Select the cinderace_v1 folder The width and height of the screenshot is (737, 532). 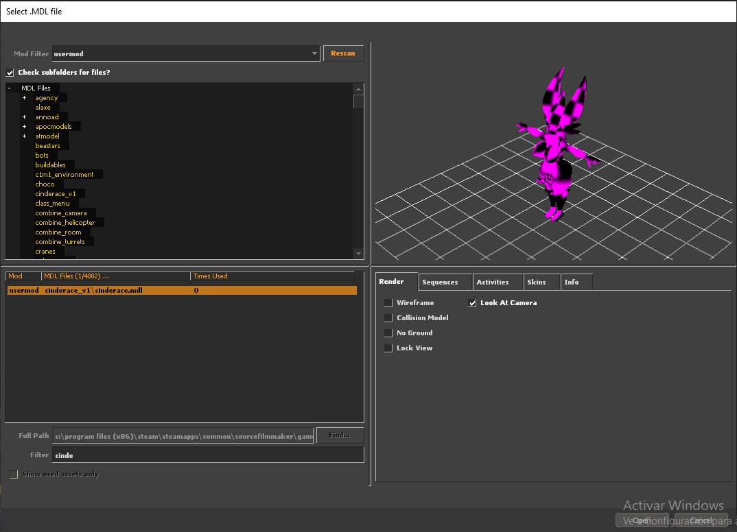click(56, 194)
